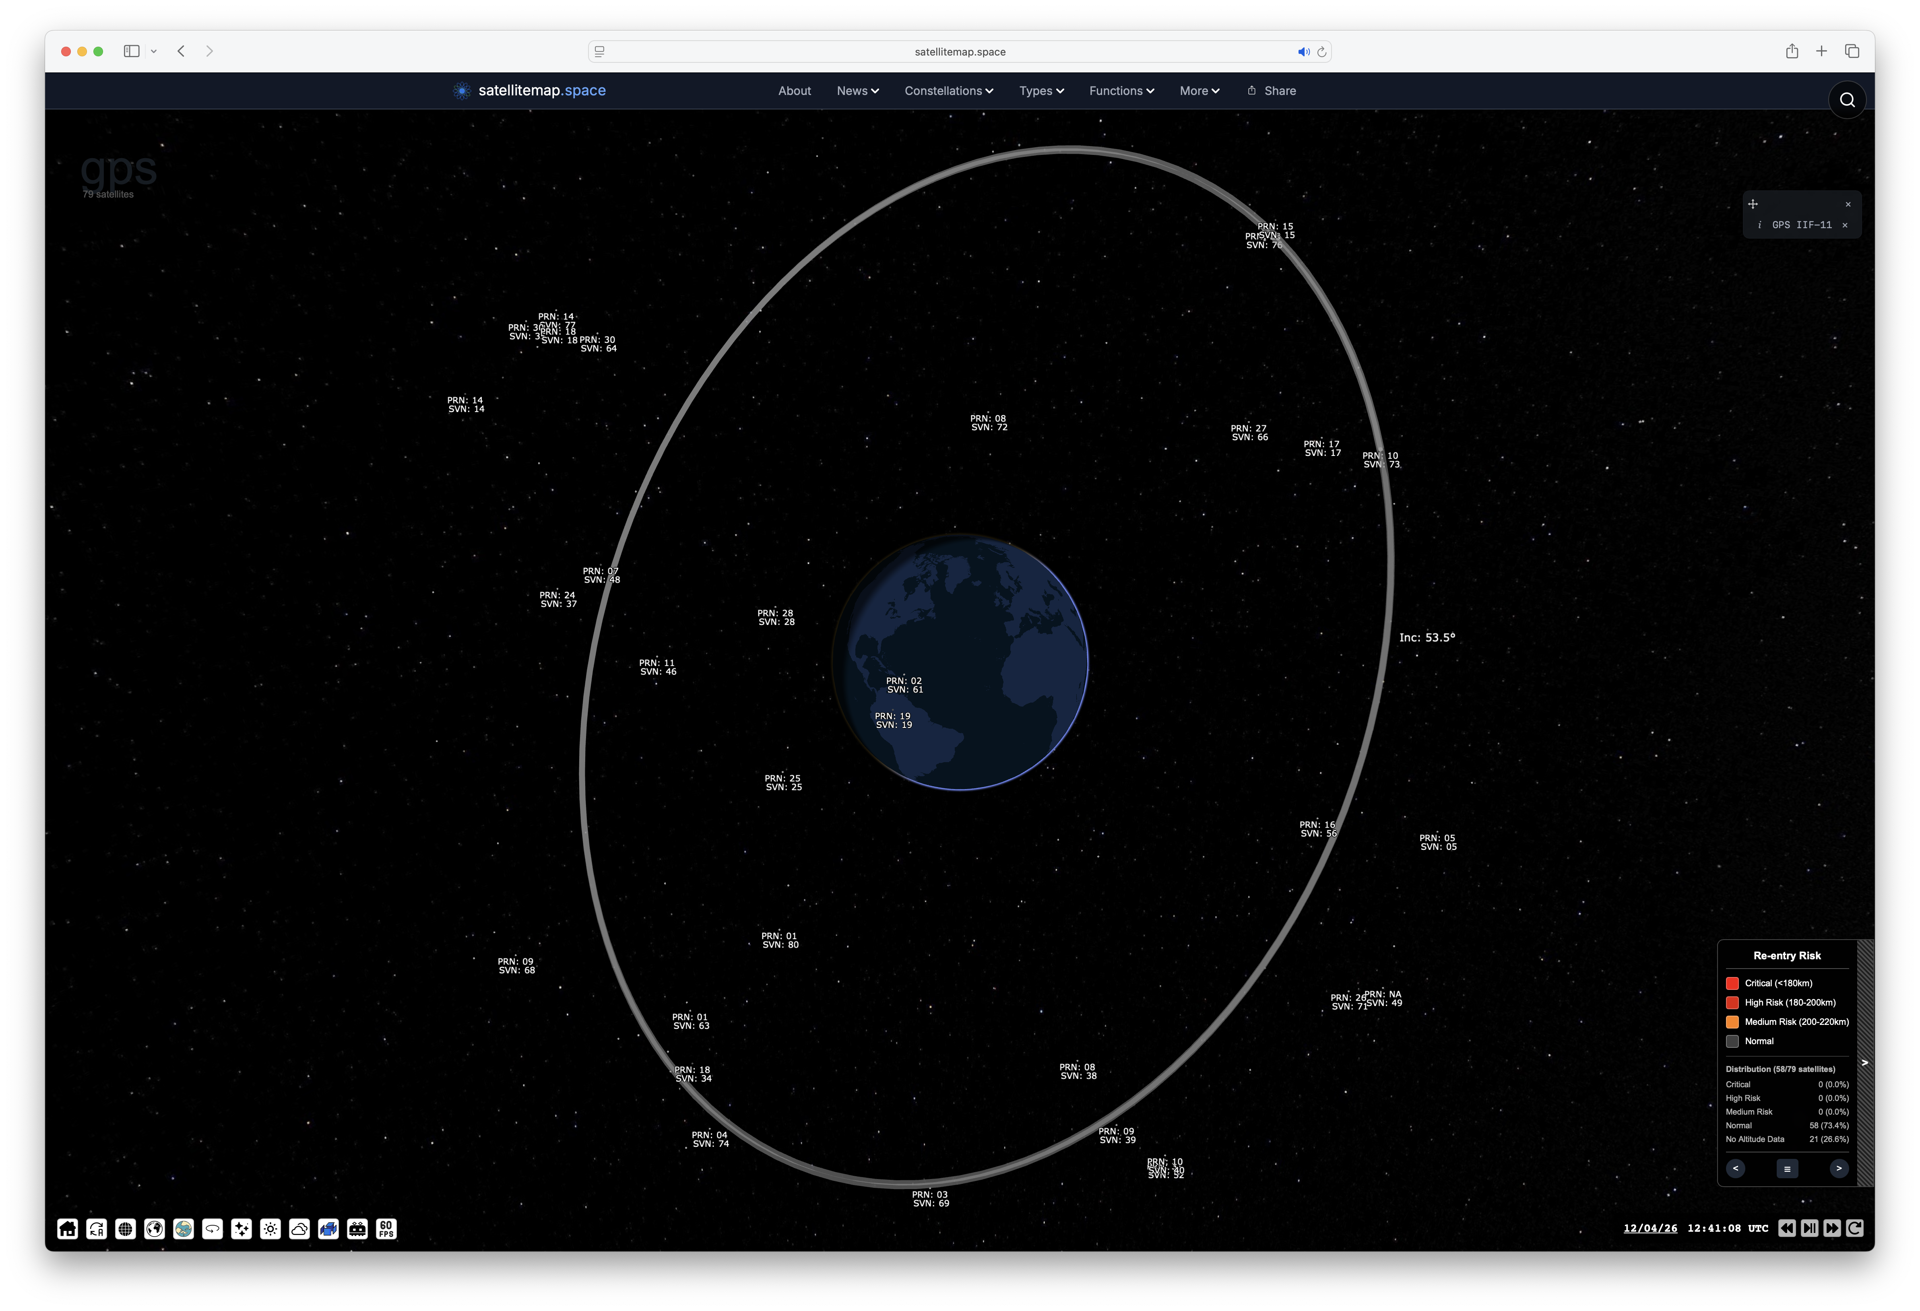The image size is (1920, 1311).
Task: Click the underlined date 12/04/26
Action: [1650, 1229]
